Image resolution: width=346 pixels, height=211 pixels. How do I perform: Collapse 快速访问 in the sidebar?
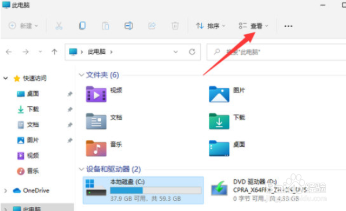click(x=6, y=78)
